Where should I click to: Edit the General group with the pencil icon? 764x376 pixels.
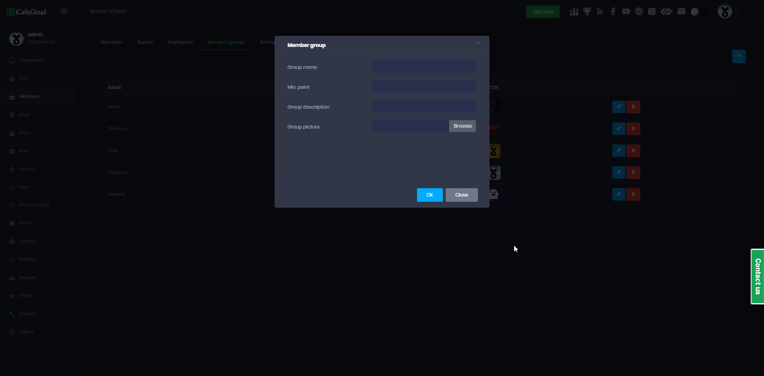(x=619, y=195)
